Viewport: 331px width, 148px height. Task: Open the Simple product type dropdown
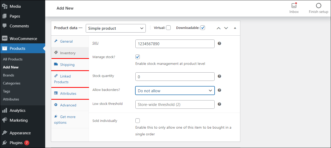click(116, 28)
